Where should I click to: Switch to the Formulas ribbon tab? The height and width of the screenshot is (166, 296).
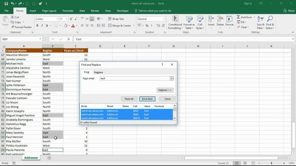tap(68, 11)
